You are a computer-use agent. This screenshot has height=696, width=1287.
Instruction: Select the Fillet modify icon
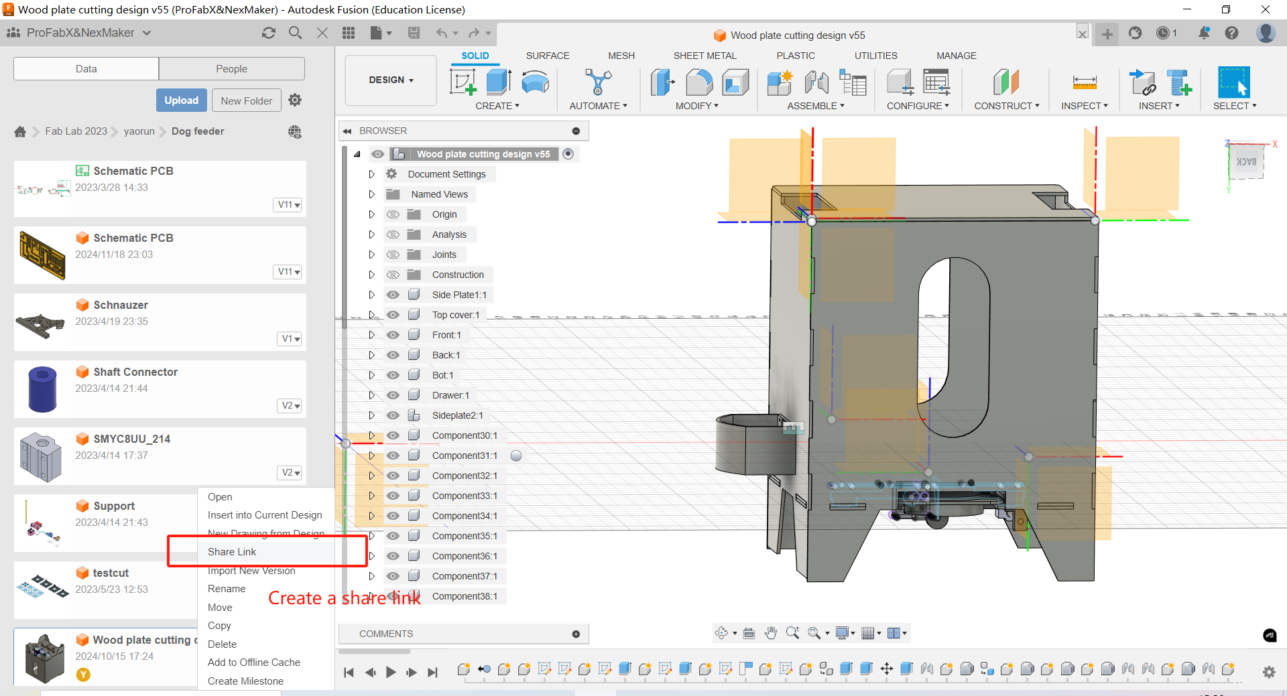pos(699,82)
